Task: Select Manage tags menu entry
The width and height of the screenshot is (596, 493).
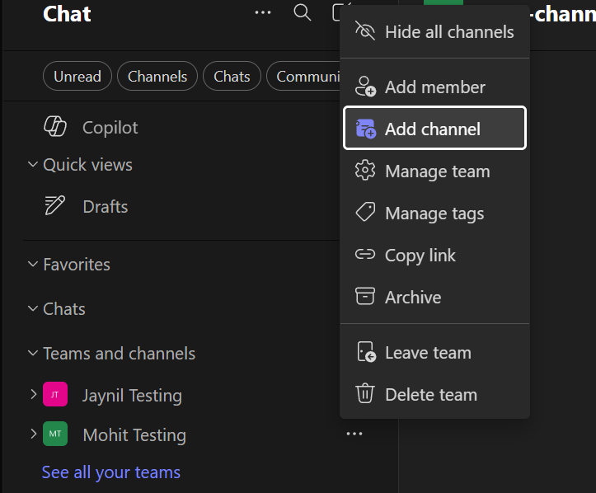Action: tap(434, 213)
